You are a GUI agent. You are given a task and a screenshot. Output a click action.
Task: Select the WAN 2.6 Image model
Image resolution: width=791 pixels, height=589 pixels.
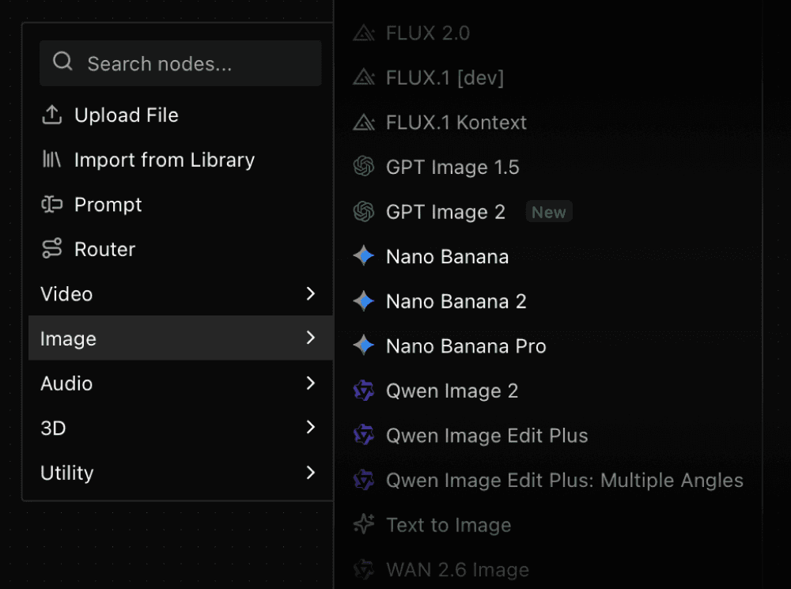point(457,570)
